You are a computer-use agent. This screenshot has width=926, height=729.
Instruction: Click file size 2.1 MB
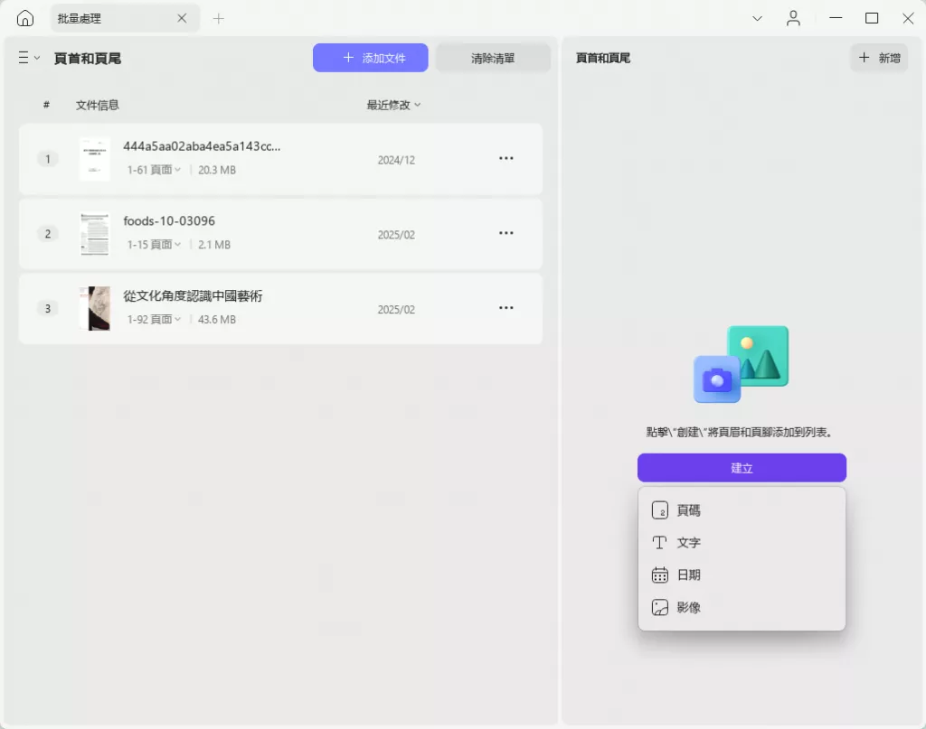pyautogui.click(x=214, y=244)
